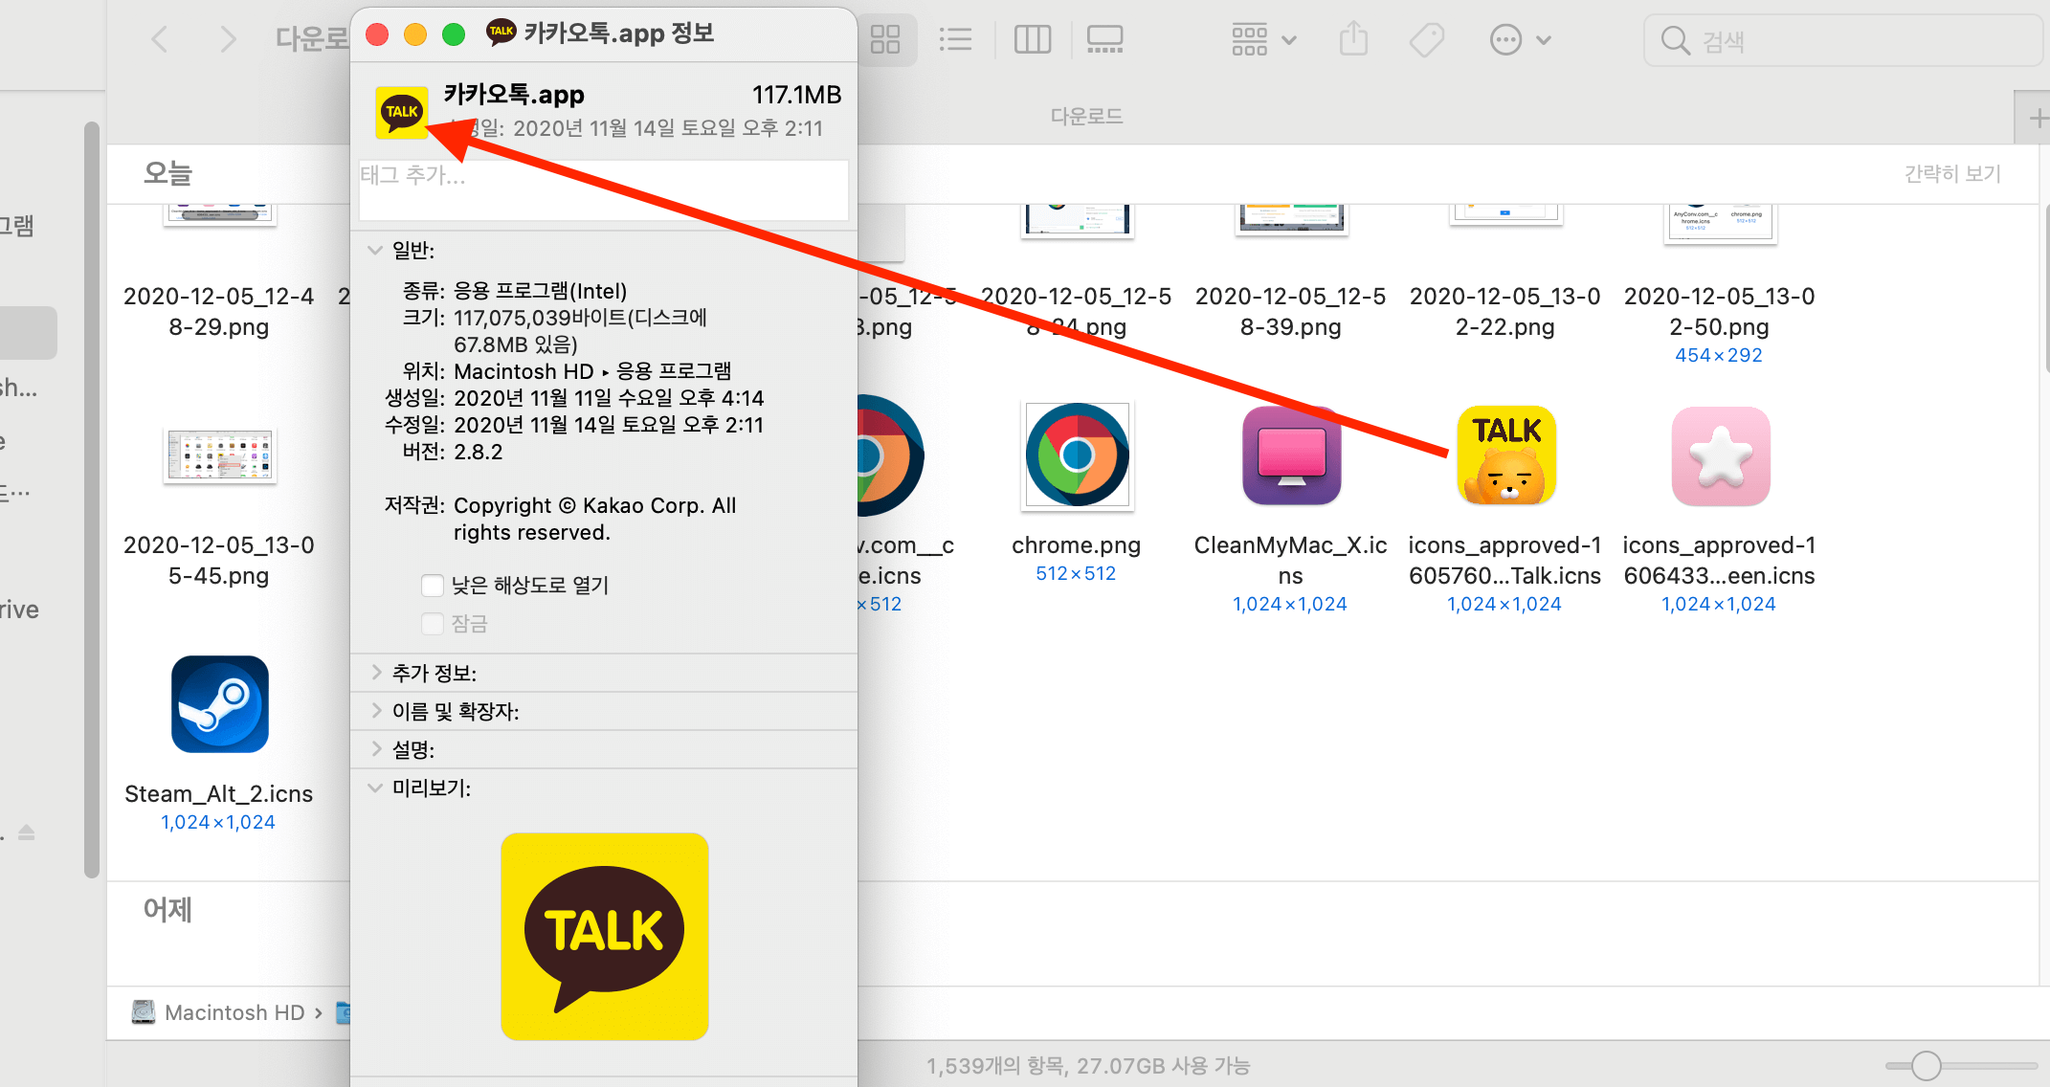
Task: Click the Share toolbar icon
Action: [1353, 40]
